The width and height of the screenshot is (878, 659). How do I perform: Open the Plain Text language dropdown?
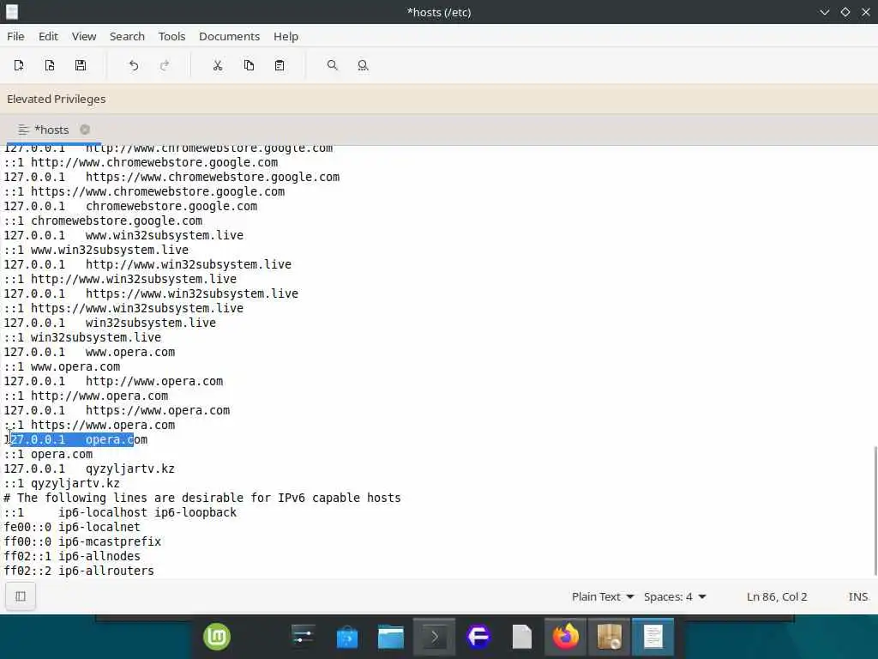coord(603,597)
